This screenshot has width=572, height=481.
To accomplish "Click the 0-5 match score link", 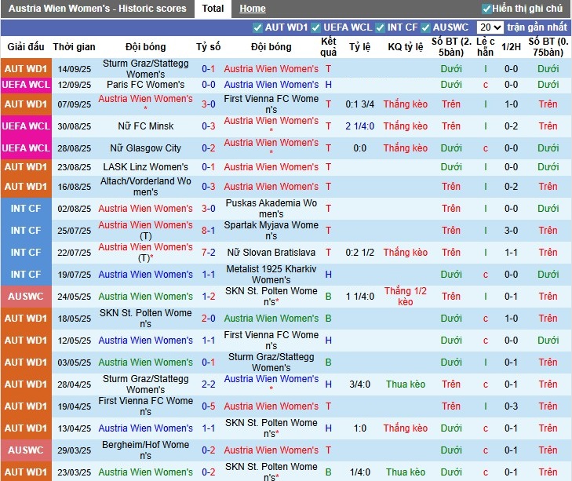I will coord(208,406).
